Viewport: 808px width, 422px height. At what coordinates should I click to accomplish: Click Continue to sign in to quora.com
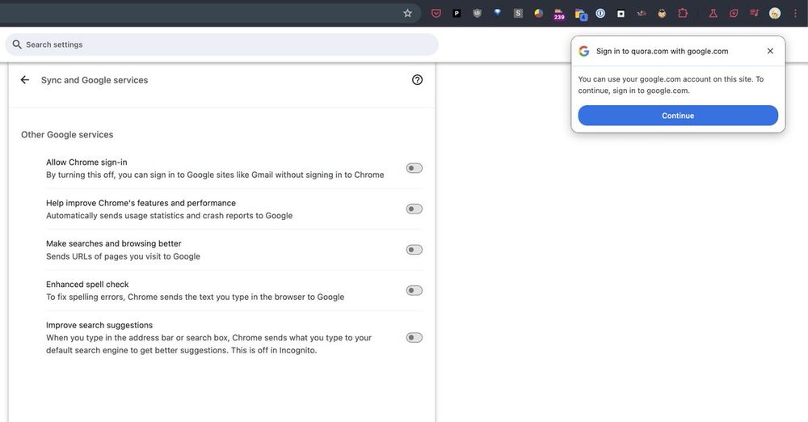pos(678,116)
